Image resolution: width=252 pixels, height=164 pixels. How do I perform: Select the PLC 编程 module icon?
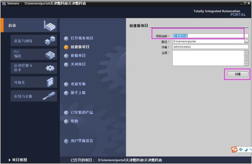(x=50, y=54)
